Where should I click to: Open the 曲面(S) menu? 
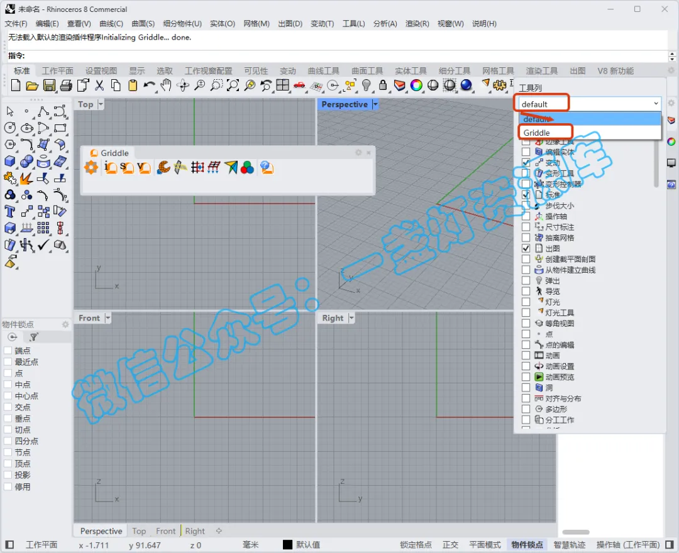(x=143, y=24)
